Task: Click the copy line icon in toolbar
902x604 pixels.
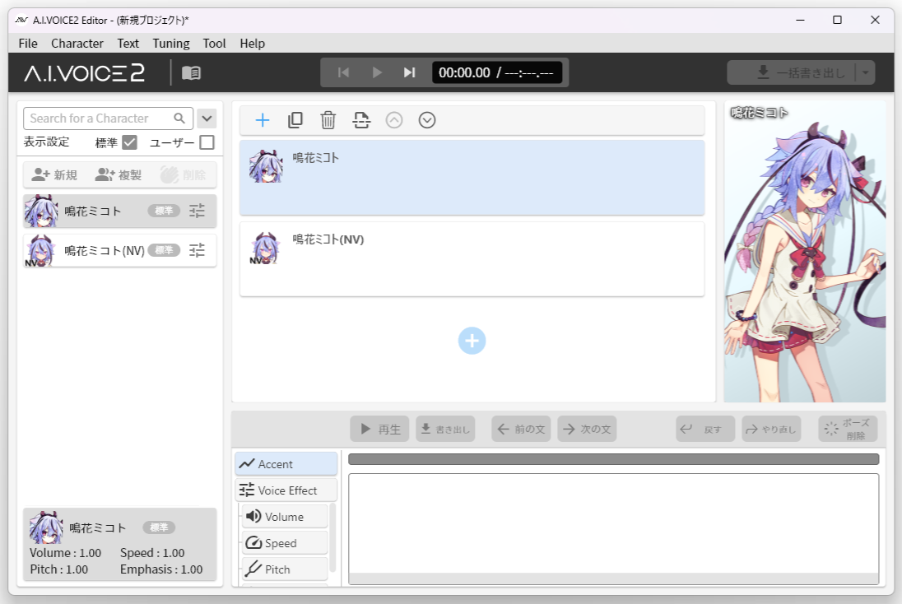Action: pyautogui.click(x=295, y=120)
